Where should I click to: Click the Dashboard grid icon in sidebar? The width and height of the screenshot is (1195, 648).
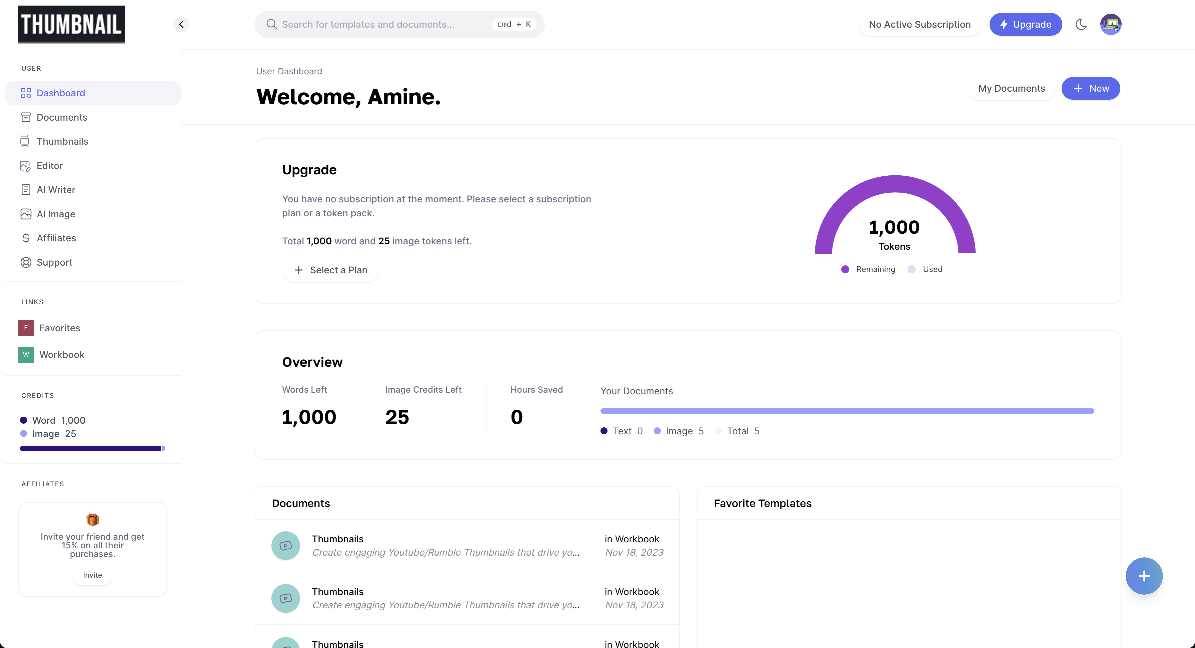(26, 93)
